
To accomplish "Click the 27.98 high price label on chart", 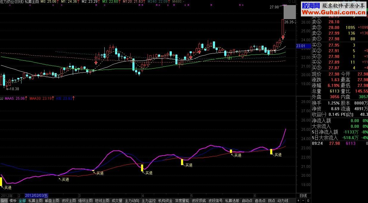I will click(x=275, y=7).
